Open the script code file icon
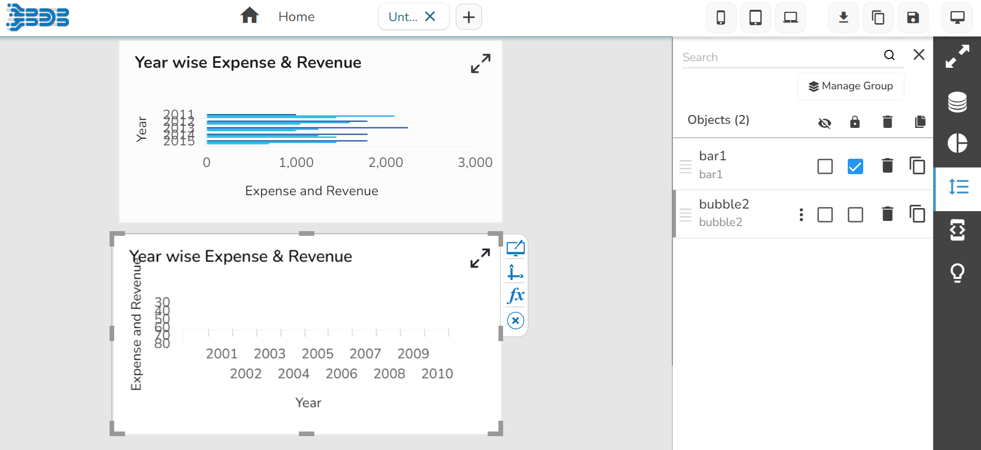Screen dimensions: 981x450 (957, 230)
